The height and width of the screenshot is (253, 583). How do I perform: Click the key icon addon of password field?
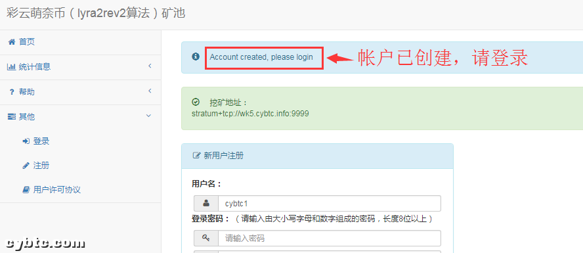point(206,238)
